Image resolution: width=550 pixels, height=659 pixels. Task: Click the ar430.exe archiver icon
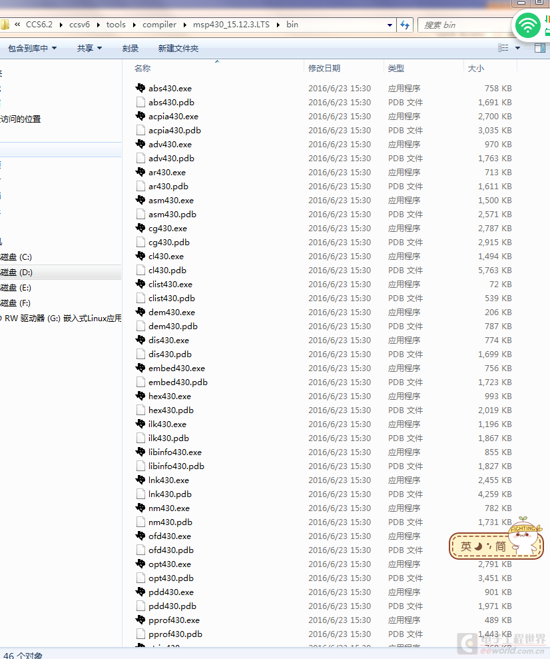(x=140, y=172)
